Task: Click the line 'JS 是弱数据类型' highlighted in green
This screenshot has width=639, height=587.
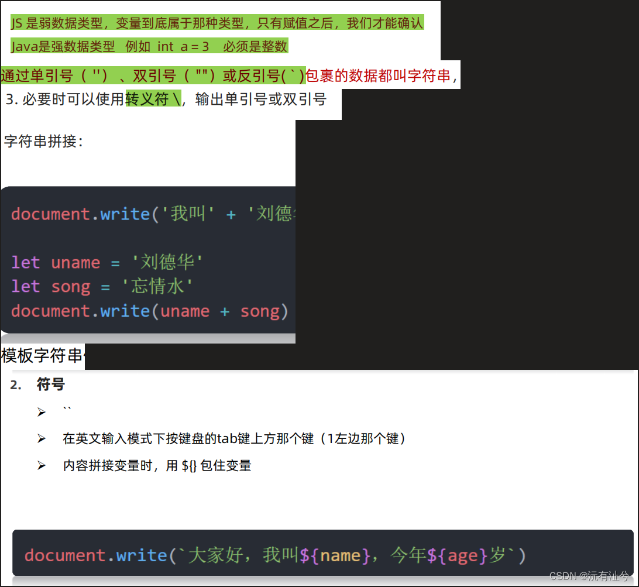Action: (217, 23)
